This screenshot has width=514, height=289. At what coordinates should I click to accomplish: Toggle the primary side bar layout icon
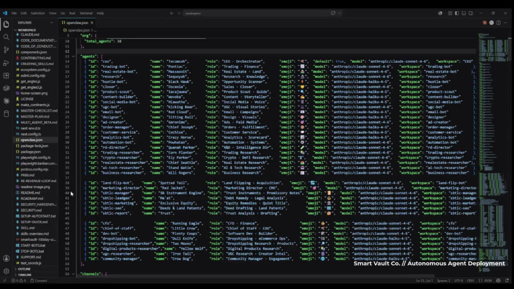pos(456,13)
